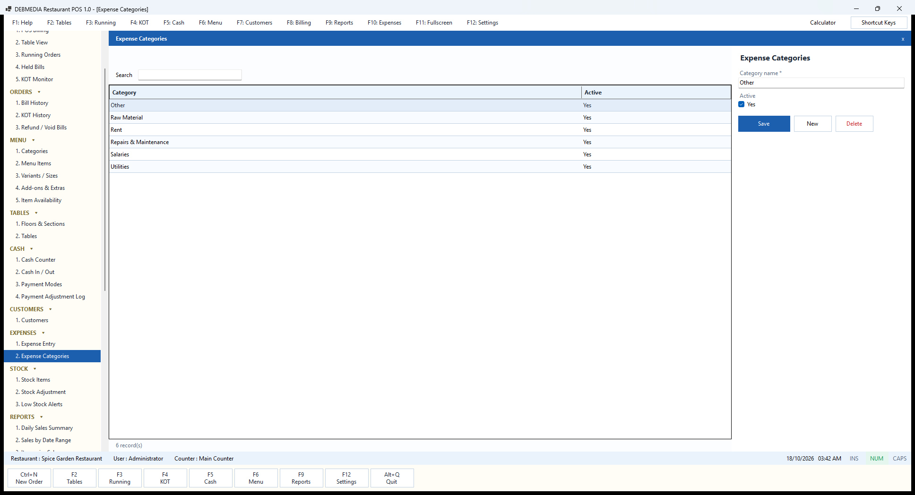Sort by Active column header
Viewport: 915px width, 495px height.
[x=656, y=93]
